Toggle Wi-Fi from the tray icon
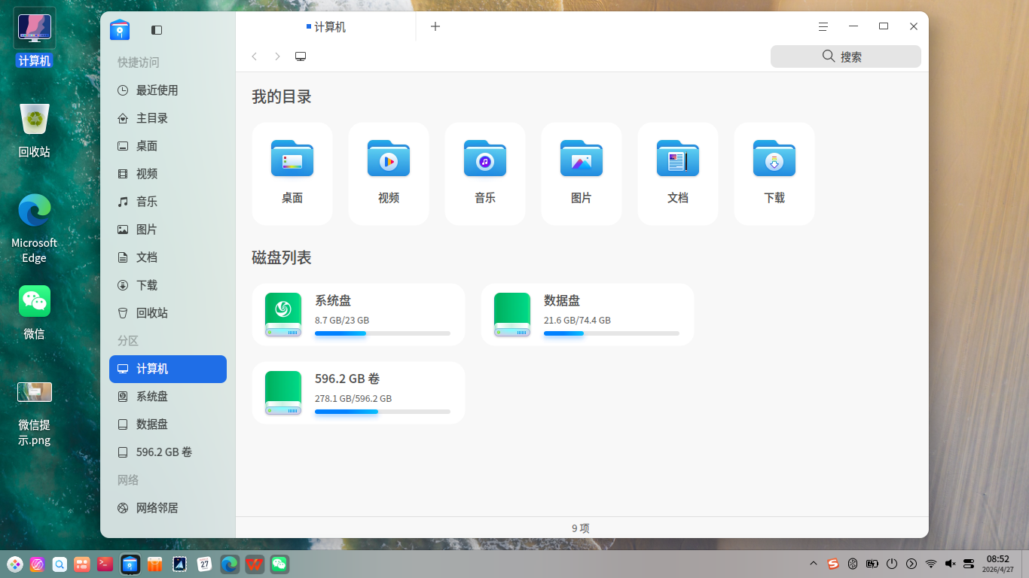 (930, 563)
